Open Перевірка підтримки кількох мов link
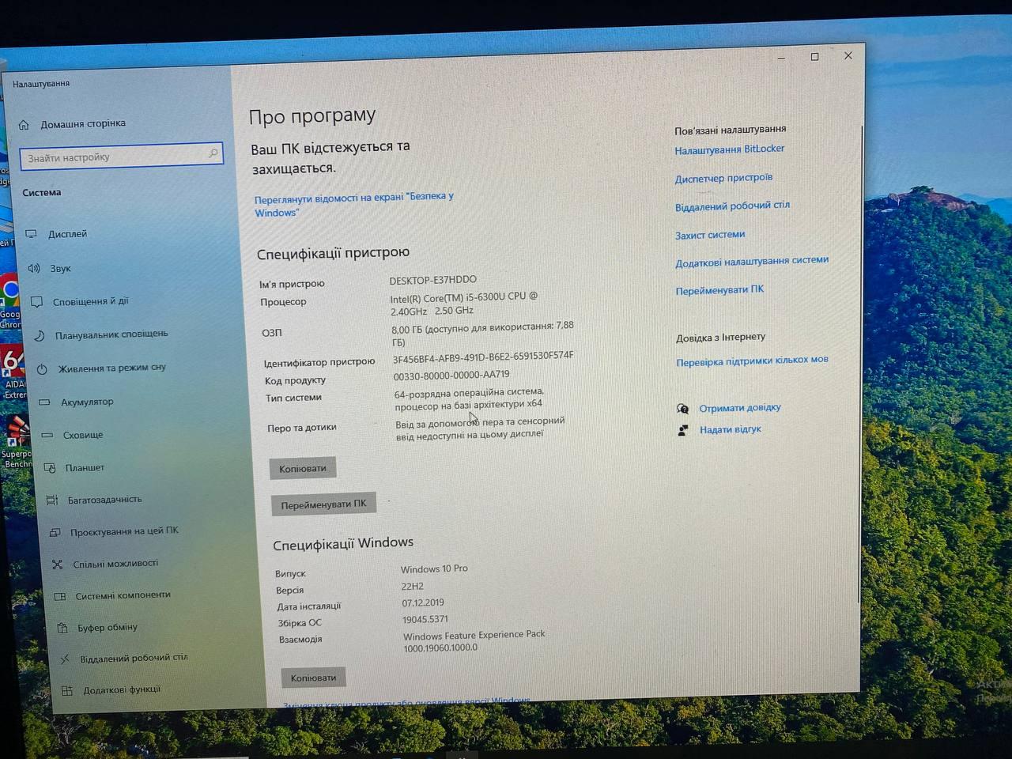The height and width of the screenshot is (759, 1012). point(752,361)
